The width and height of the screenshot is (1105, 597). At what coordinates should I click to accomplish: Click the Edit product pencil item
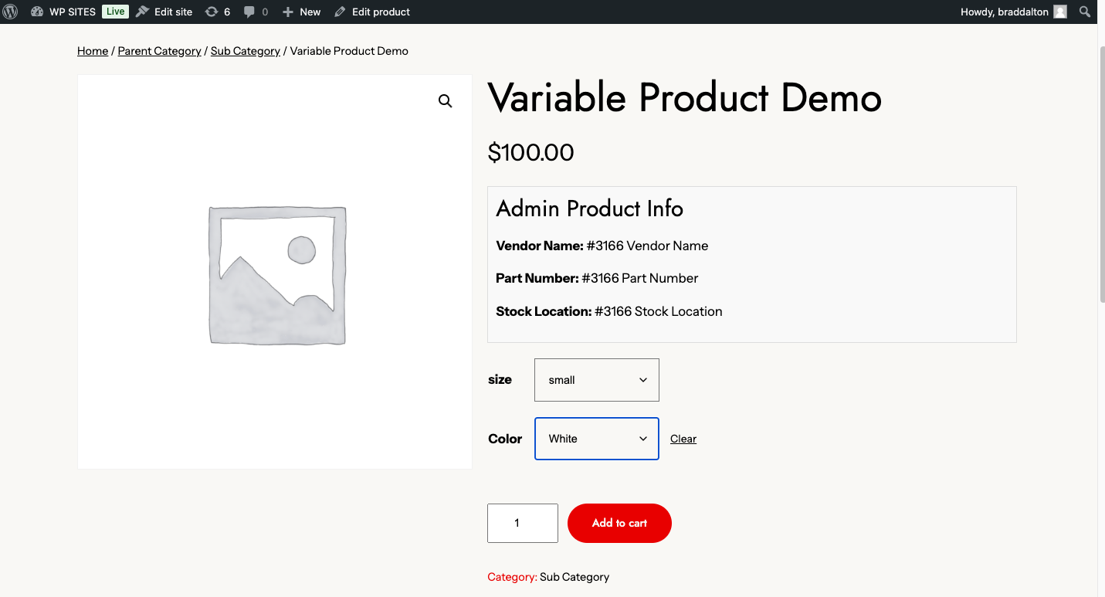(x=372, y=12)
